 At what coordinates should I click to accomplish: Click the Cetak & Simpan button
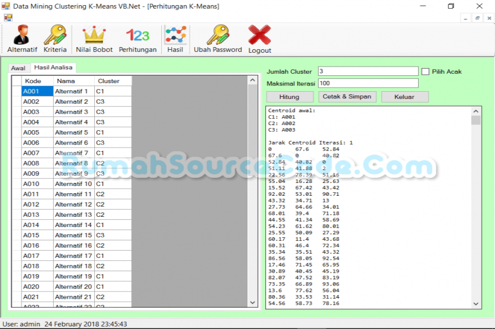347,96
